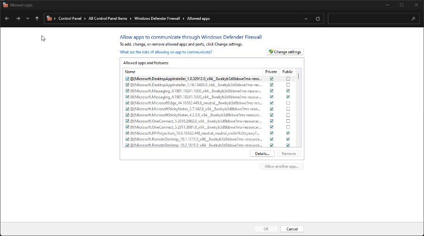The height and width of the screenshot is (236, 424).
Task: Click the OK button
Action: [266, 229]
